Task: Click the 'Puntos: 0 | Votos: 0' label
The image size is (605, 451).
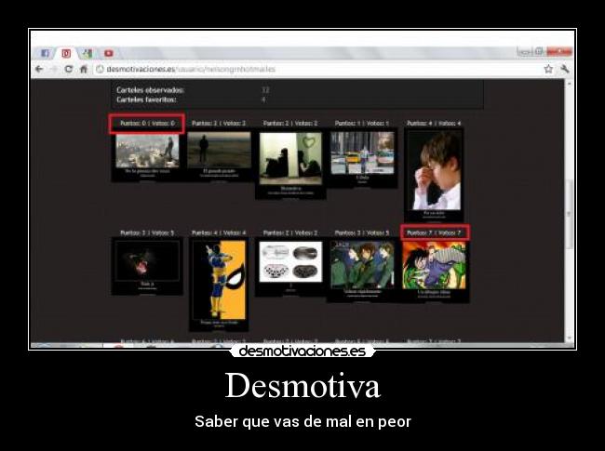Action: tap(147, 124)
